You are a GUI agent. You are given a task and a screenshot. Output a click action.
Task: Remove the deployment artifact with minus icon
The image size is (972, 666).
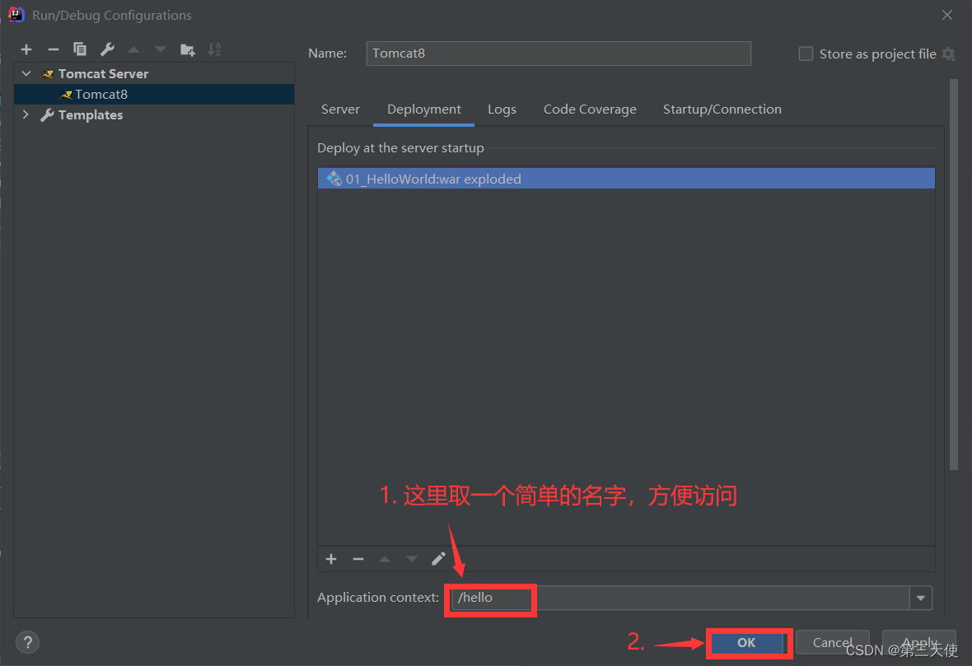357,559
